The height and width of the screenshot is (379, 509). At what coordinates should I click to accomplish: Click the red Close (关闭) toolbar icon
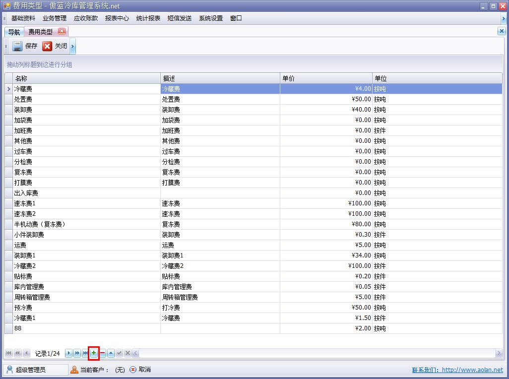[x=47, y=46]
